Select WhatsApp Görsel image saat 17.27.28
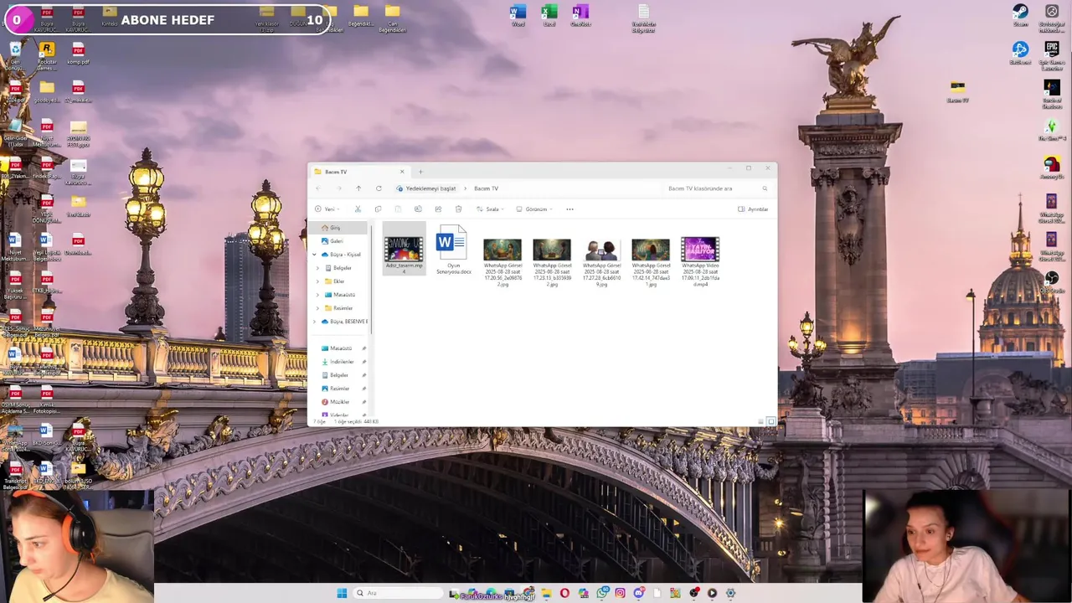The width and height of the screenshot is (1072, 603). pos(601,261)
